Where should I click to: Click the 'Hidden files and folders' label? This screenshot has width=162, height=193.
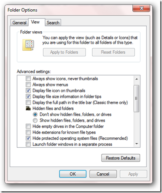(x=53, y=108)
